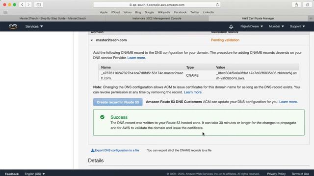Open the Support dropdown menu

(x=297, y=26)
